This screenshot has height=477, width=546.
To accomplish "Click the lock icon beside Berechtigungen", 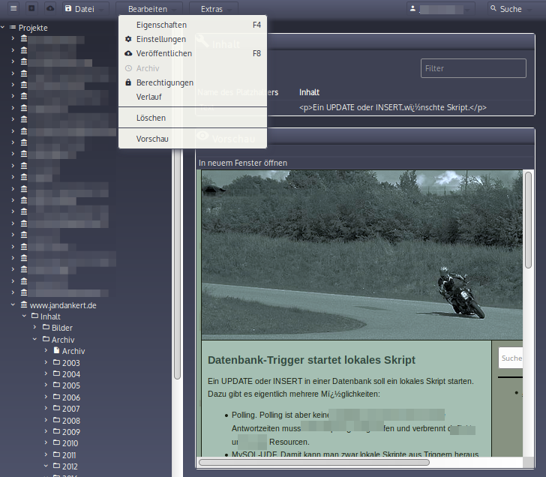I will [128, 82].
